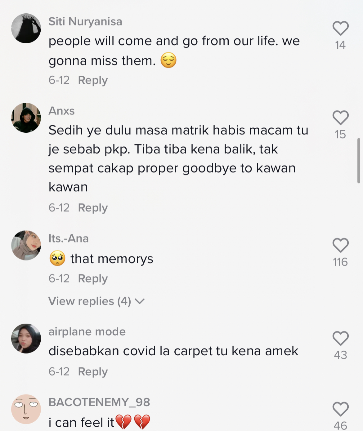Tap the heart on airplane mode's comment
The width and height of the screenshot is (363, 431).
coord(340,338)
